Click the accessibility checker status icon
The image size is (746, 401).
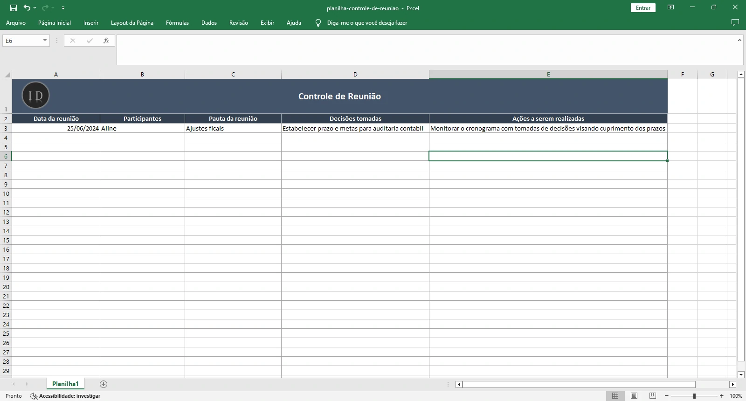34,396
